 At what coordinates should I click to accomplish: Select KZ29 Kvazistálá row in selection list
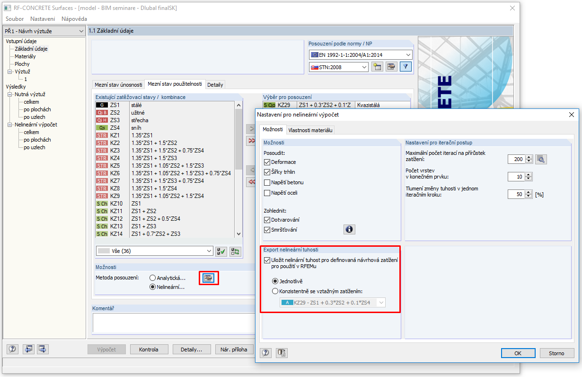pyautogui.click(x=336, y=105)
